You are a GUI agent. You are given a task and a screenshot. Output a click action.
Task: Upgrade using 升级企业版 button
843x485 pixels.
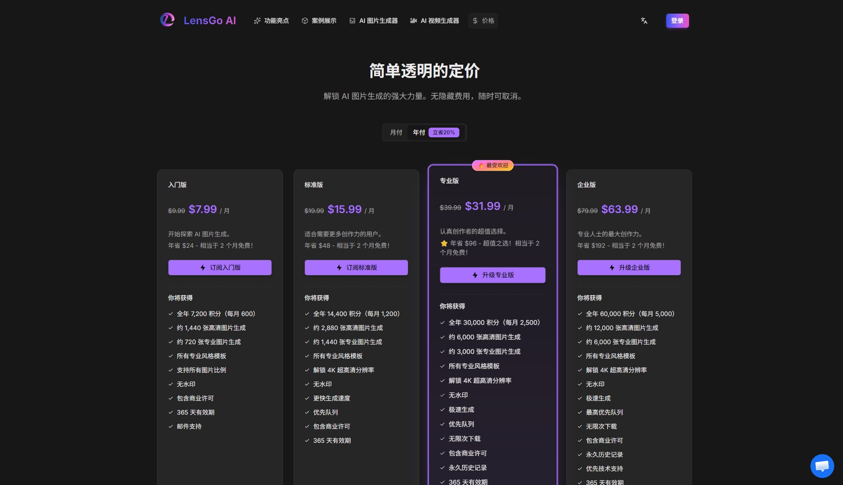tap(629, 267)
